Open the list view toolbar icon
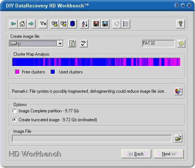 click(x=126, y=24)
